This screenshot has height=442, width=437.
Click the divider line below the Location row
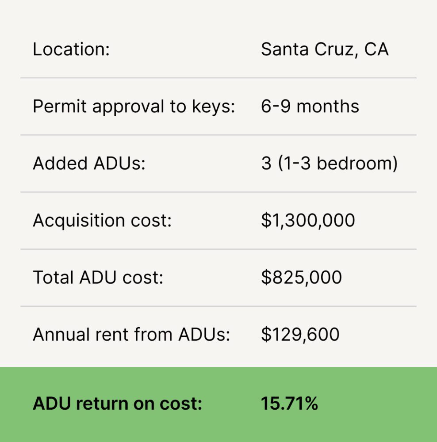(218, 78)
